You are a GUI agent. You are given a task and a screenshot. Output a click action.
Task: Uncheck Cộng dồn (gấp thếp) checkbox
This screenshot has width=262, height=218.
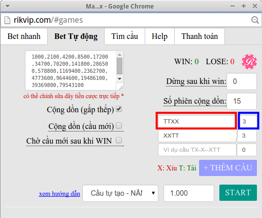click(119, 109)
